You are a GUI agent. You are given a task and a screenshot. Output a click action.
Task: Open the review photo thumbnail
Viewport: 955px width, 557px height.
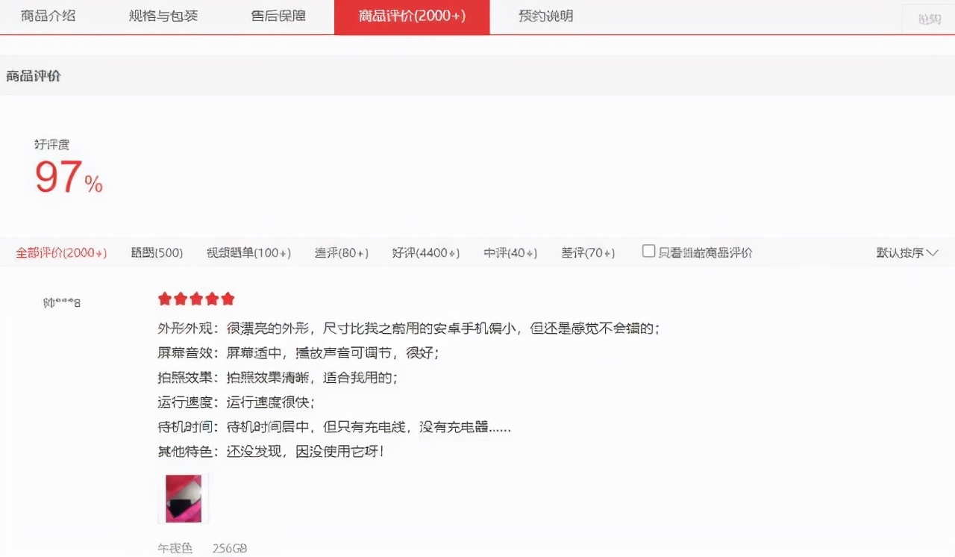pyautogui.click(x=184, y=497)
